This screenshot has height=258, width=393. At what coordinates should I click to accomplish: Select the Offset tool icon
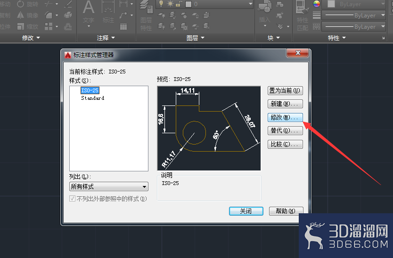coord(68,26)
